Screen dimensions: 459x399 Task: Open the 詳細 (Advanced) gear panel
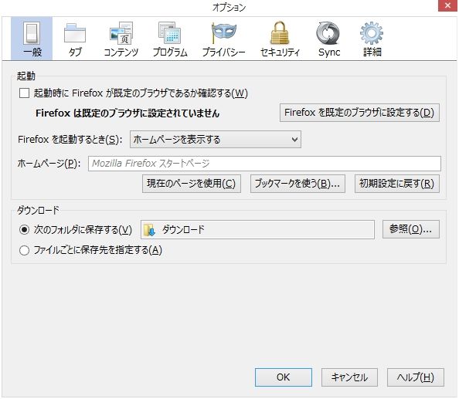click(372, 39)
